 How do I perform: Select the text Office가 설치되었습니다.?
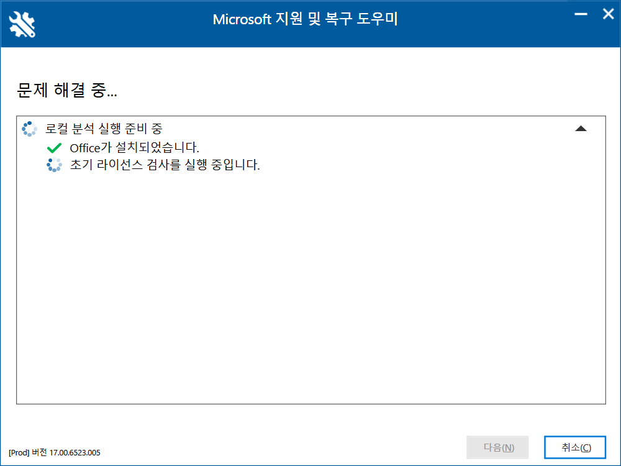(x=134, y=148)
